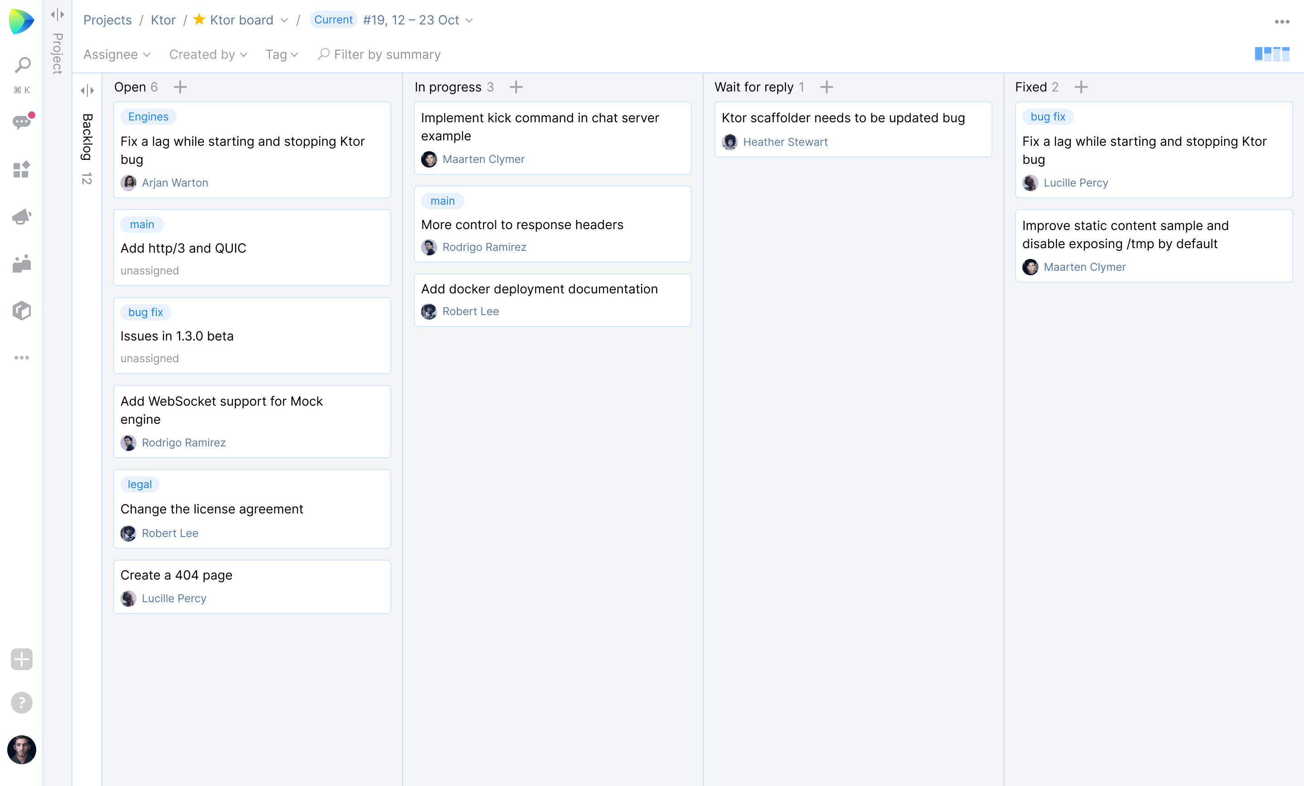Click the Current sprint badge
1304x786 pixels.
point(333,19)
